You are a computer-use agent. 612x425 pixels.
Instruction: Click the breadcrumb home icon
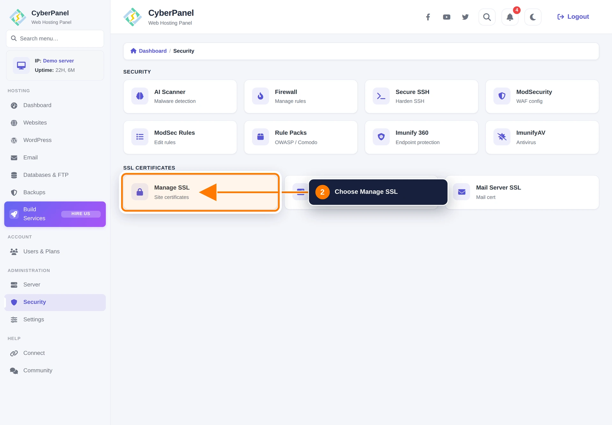click(134, 51)
